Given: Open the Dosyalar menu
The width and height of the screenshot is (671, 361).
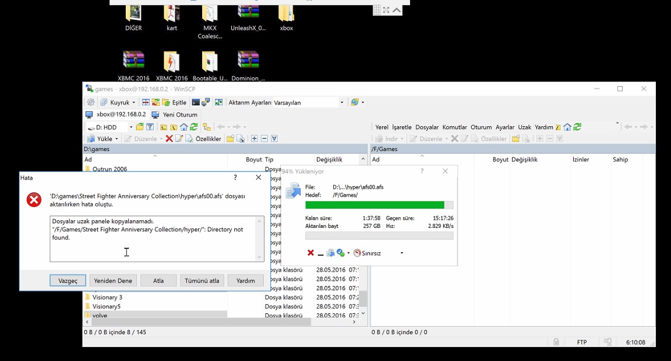Looking at the screenshot, I should [427, 127].
